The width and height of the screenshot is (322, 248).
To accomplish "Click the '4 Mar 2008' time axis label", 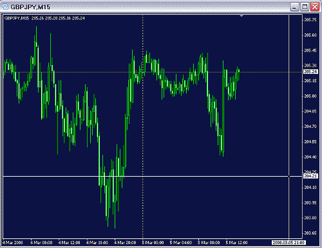I will pos(13,243).
